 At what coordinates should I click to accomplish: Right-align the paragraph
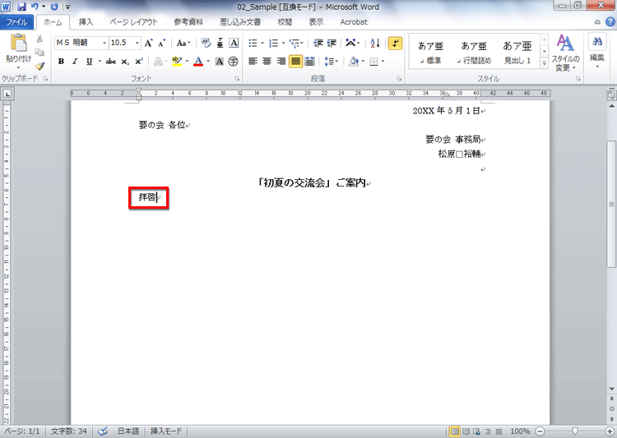(x=281, y=62)
